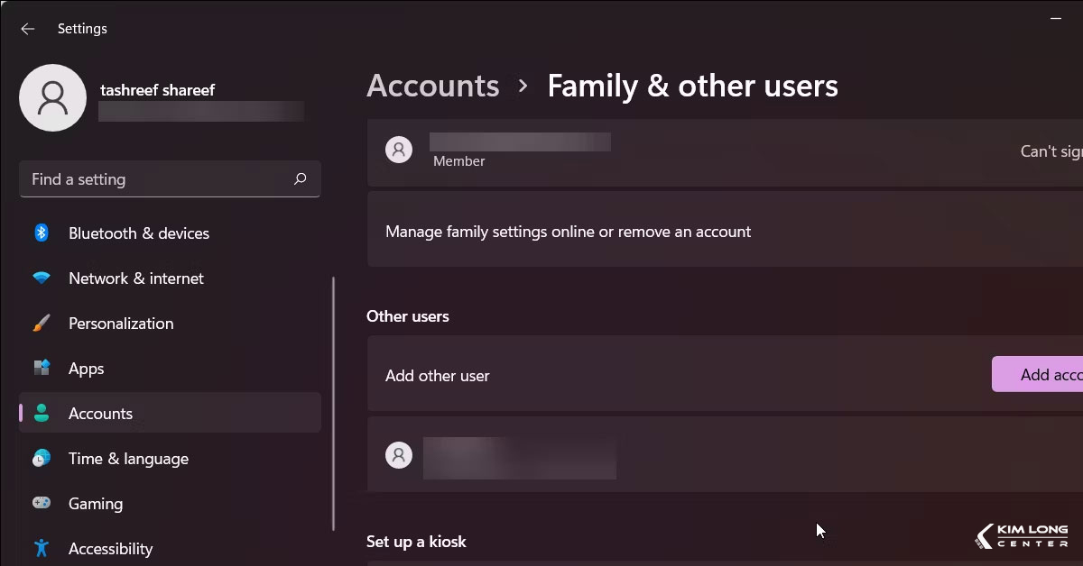Click the back arrow icon
The image size is (1083, 566).
[27, 29]
